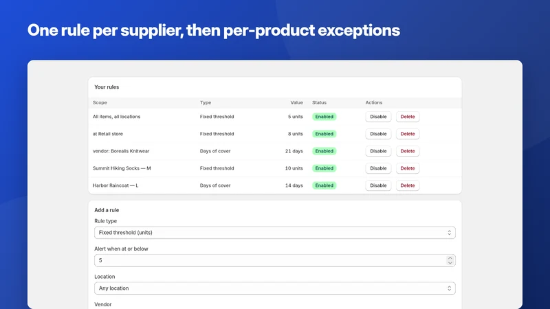The image size is (550, 309).
Task: Click Enabled badge for All items rule
Action: click(324, 117)
